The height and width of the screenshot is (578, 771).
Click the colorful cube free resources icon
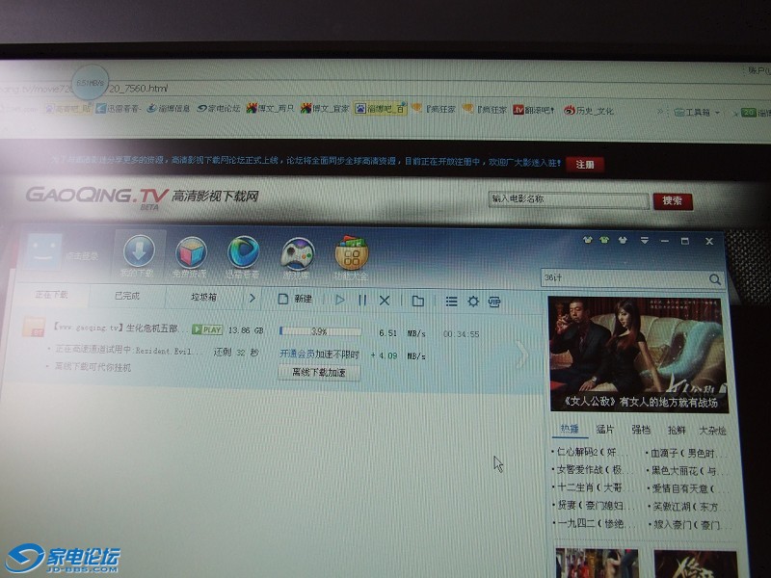coord(191,254)
